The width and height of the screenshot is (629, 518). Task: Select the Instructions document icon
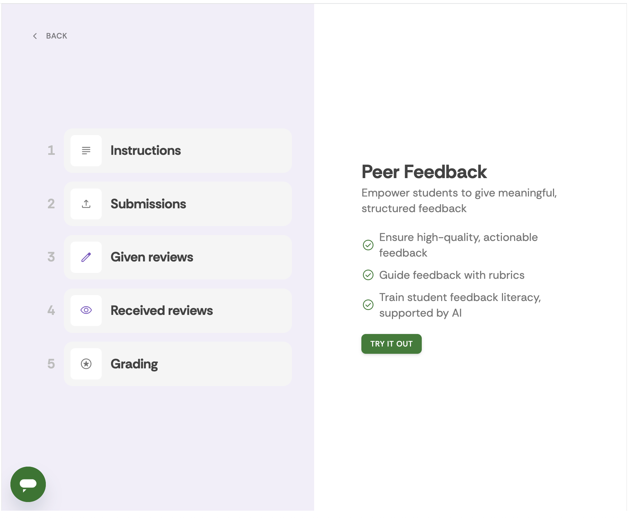[x=85, y=151]
